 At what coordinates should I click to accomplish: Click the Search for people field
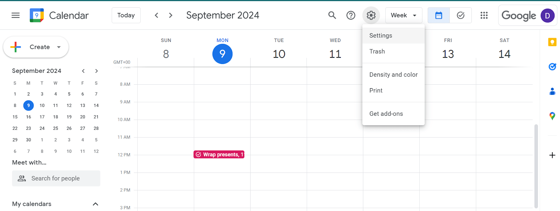[x=56, y=178]
